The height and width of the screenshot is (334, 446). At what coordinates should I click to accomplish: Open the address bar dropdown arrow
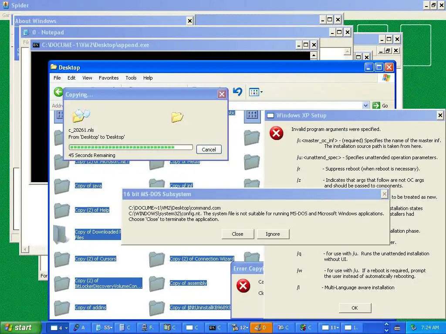click(365, 106)
